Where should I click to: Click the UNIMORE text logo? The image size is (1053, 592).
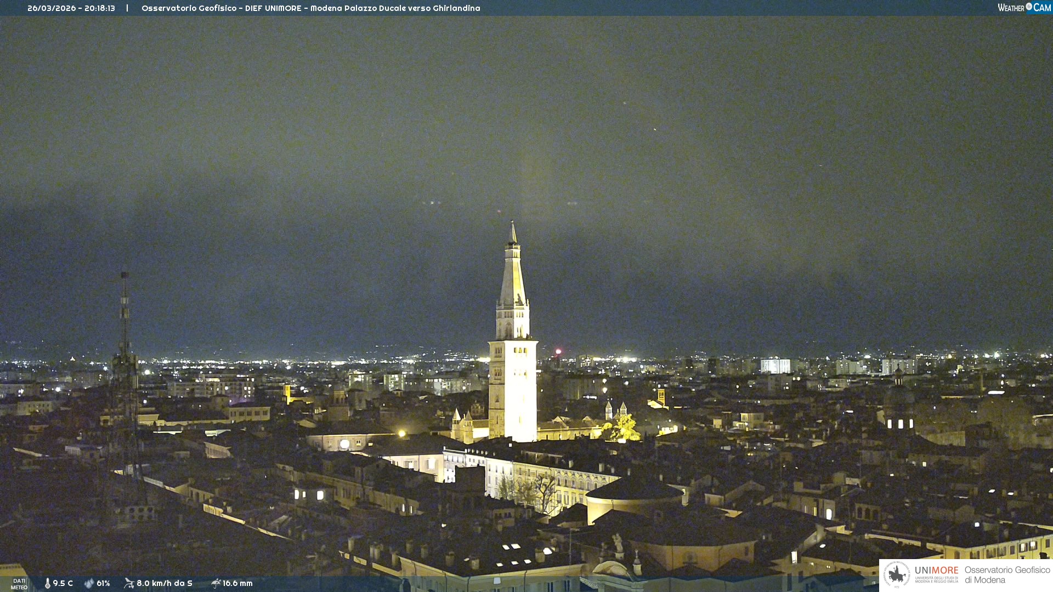point(936,571)
